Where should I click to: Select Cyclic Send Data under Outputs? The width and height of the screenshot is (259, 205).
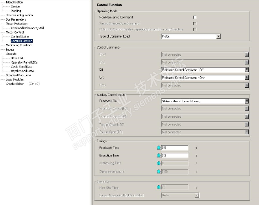22,67
